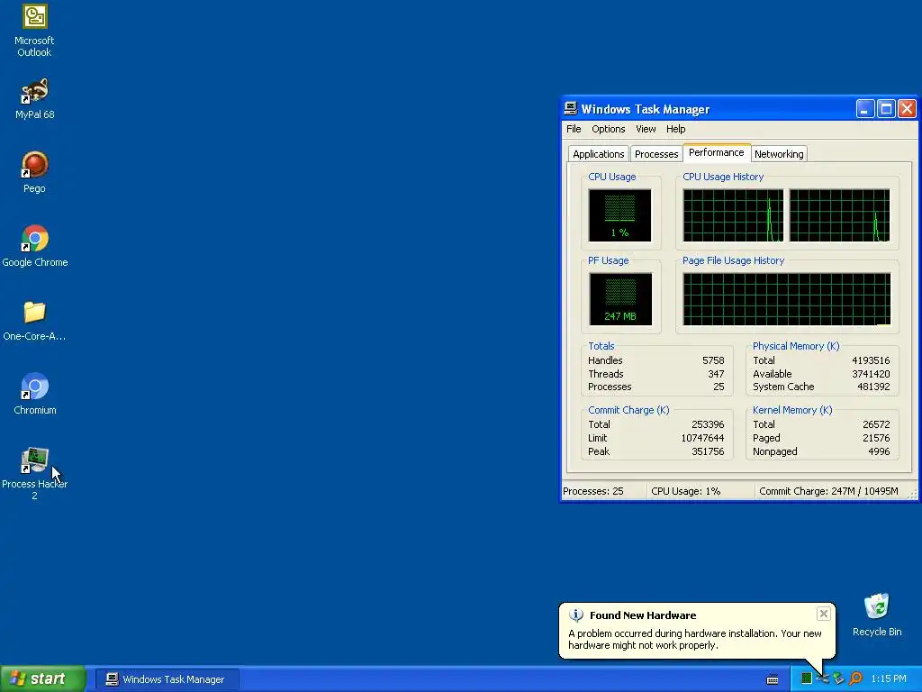Click the Windows Task Manager title text
The height and width of the screenshot is (692, 922).
(645, 109)
